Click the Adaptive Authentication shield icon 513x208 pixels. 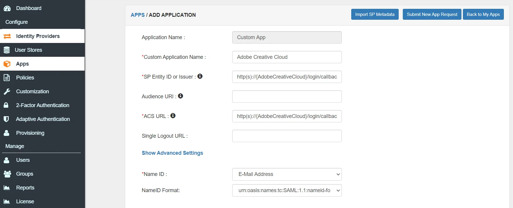click(6, 119)
